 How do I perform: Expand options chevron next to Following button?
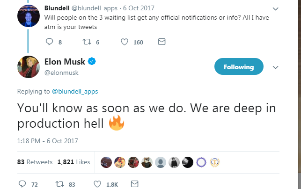click(x=275, y=67)
